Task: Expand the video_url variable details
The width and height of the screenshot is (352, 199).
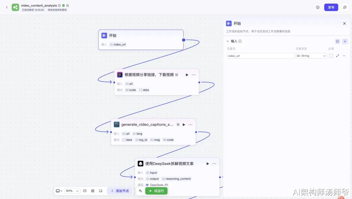Action: pyautogui.click(x=337, y=56)
